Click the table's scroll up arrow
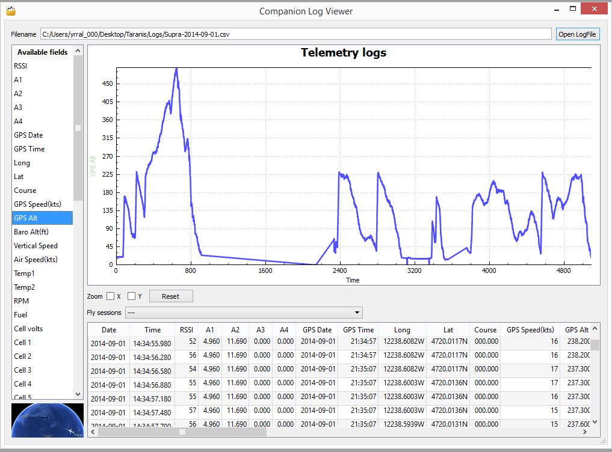 click(x=595, y=329)
